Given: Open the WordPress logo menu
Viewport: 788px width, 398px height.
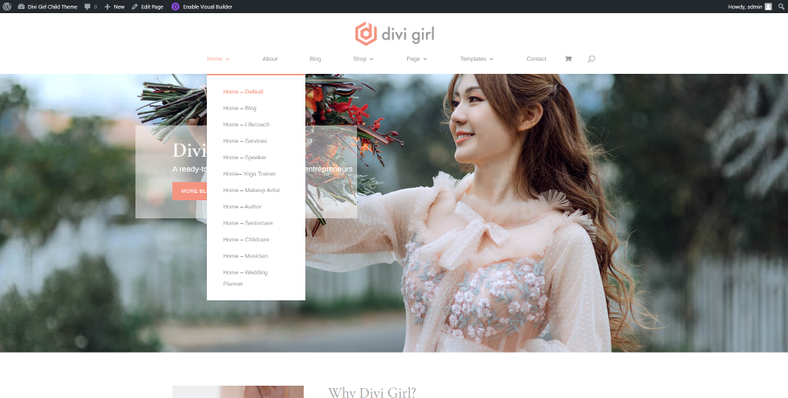Looking at the screenshot, I should tap(7, 7).
